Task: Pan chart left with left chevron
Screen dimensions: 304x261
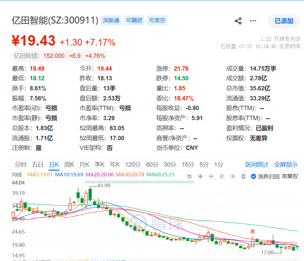Action: click(x=222, y=176)
